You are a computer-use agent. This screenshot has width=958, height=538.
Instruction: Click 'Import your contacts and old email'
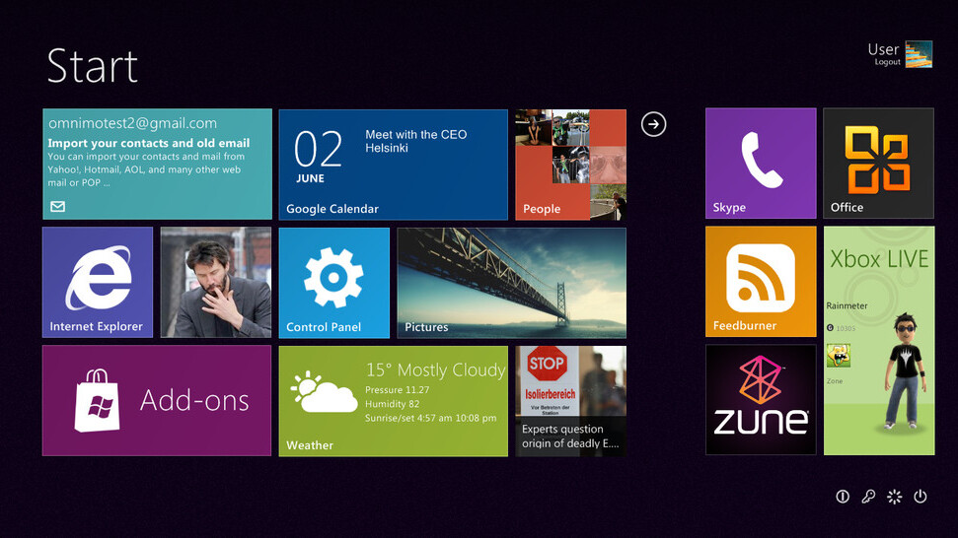tap(148, 143)
